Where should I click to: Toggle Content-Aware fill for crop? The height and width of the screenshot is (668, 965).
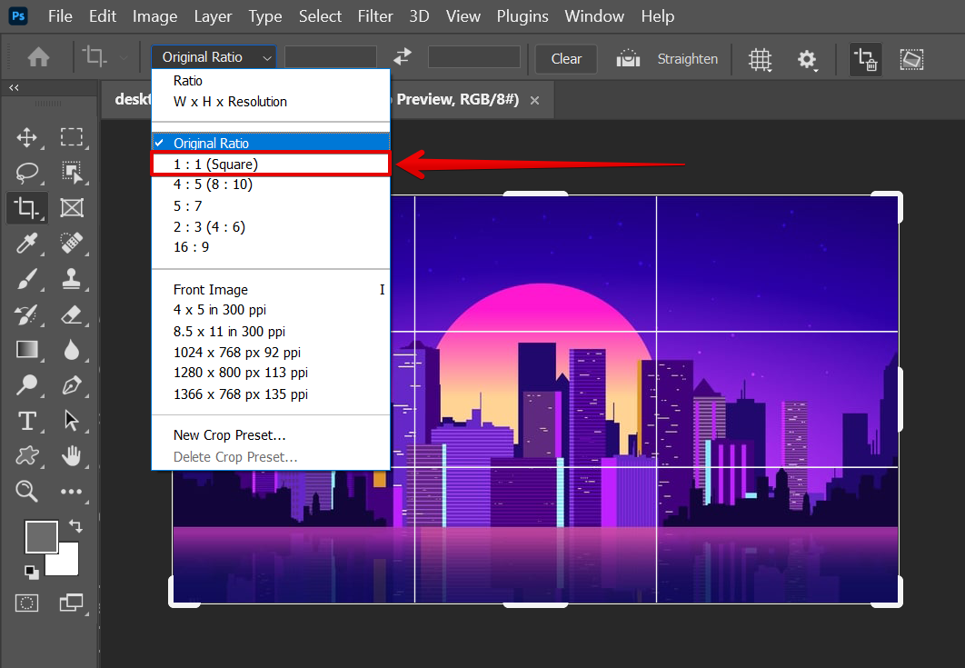[911, 59]
